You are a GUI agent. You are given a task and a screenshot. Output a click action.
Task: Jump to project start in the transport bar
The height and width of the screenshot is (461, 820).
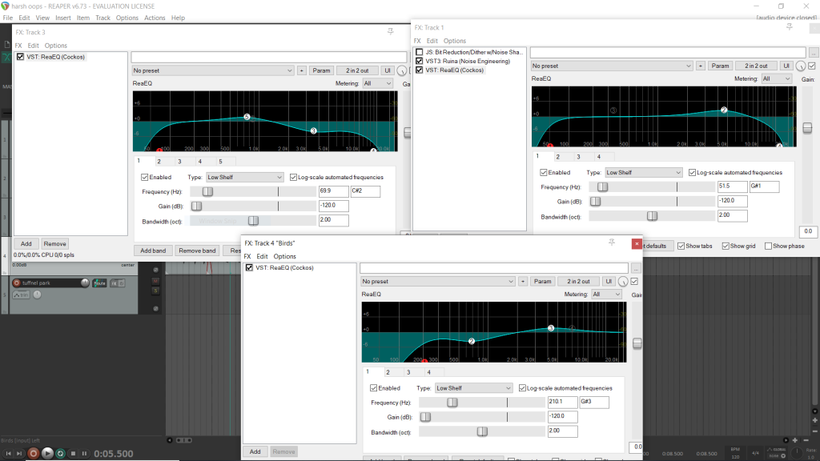tap(8, 453)
